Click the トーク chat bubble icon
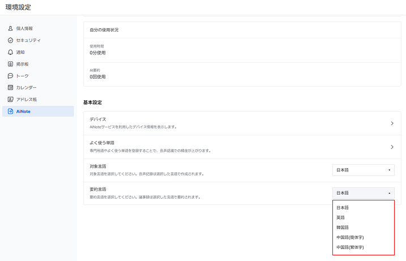The height and width of the screenshot is (261, 406). click(x=10, y=76)
